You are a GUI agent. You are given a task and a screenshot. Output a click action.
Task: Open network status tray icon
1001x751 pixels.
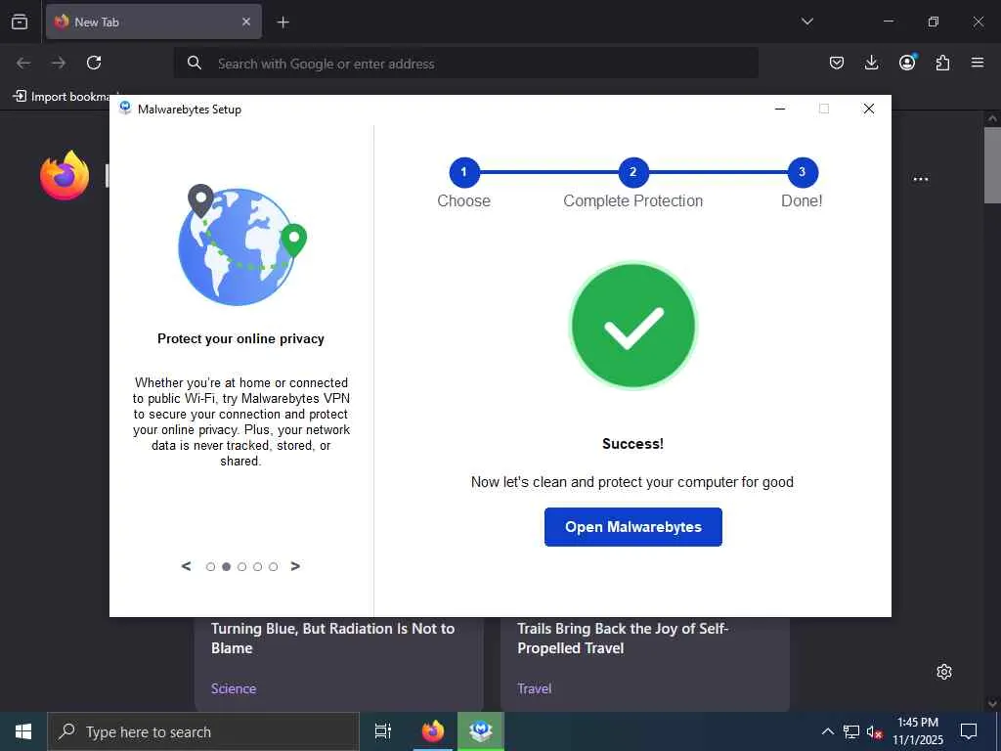click(851, 731)
